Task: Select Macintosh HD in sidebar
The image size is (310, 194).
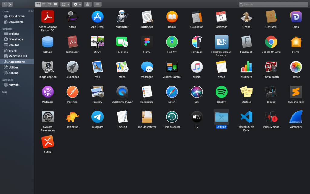Action: pos(17,56)
